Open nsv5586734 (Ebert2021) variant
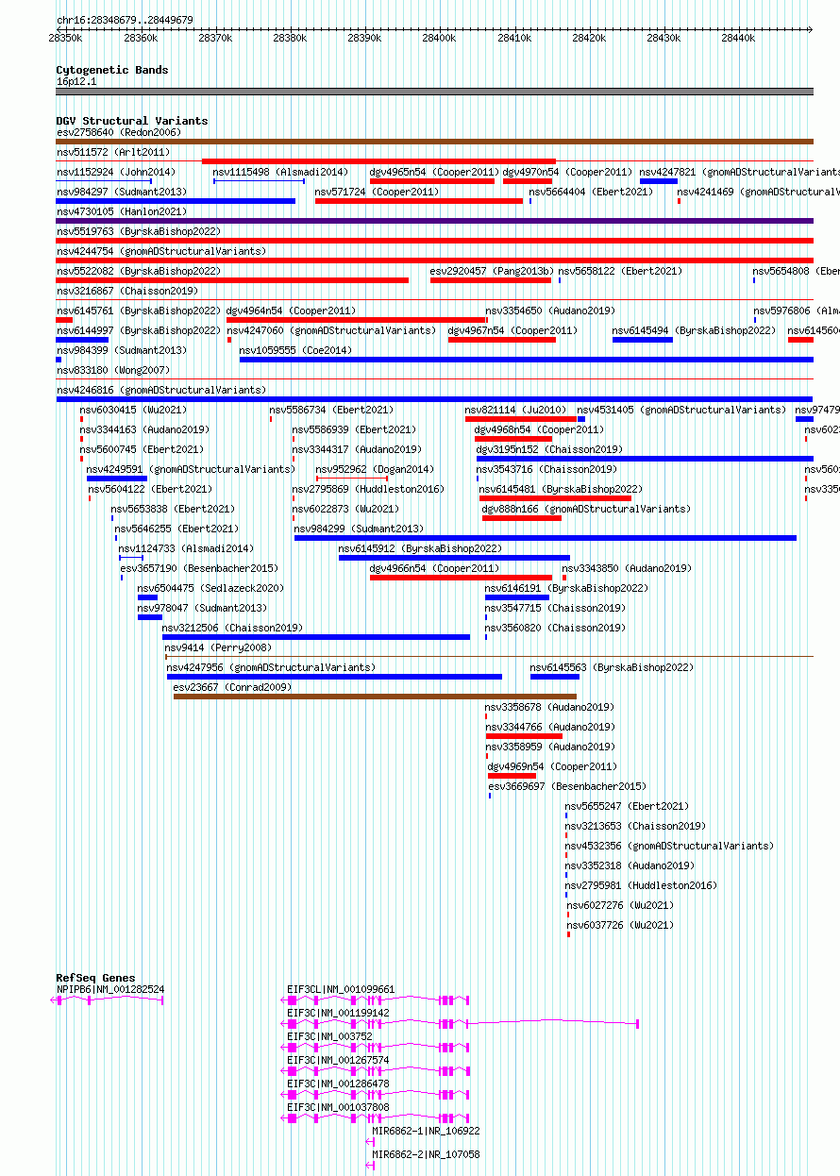The width and height of the screenshot is (840, 1176). coord(331,410)
